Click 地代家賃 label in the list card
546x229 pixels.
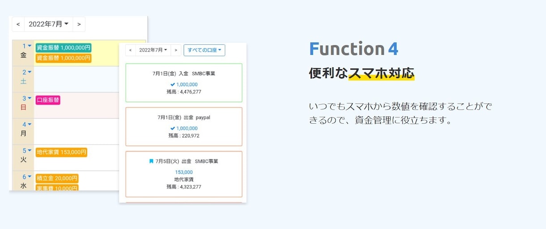click(184, 179)
